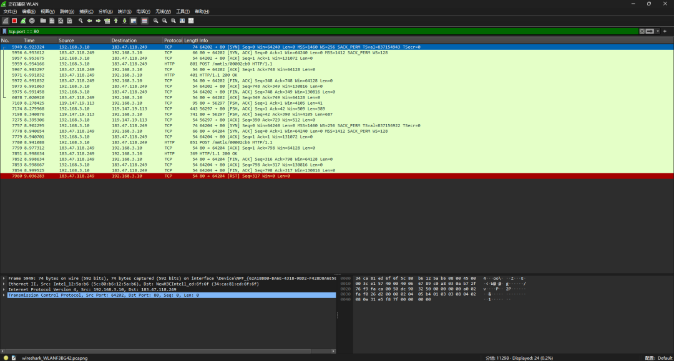Image resolution: width=674 pixels, height=361 pixels.
Task: Expand the Ethernet II protocol layer
Action: tap(4, 284)
